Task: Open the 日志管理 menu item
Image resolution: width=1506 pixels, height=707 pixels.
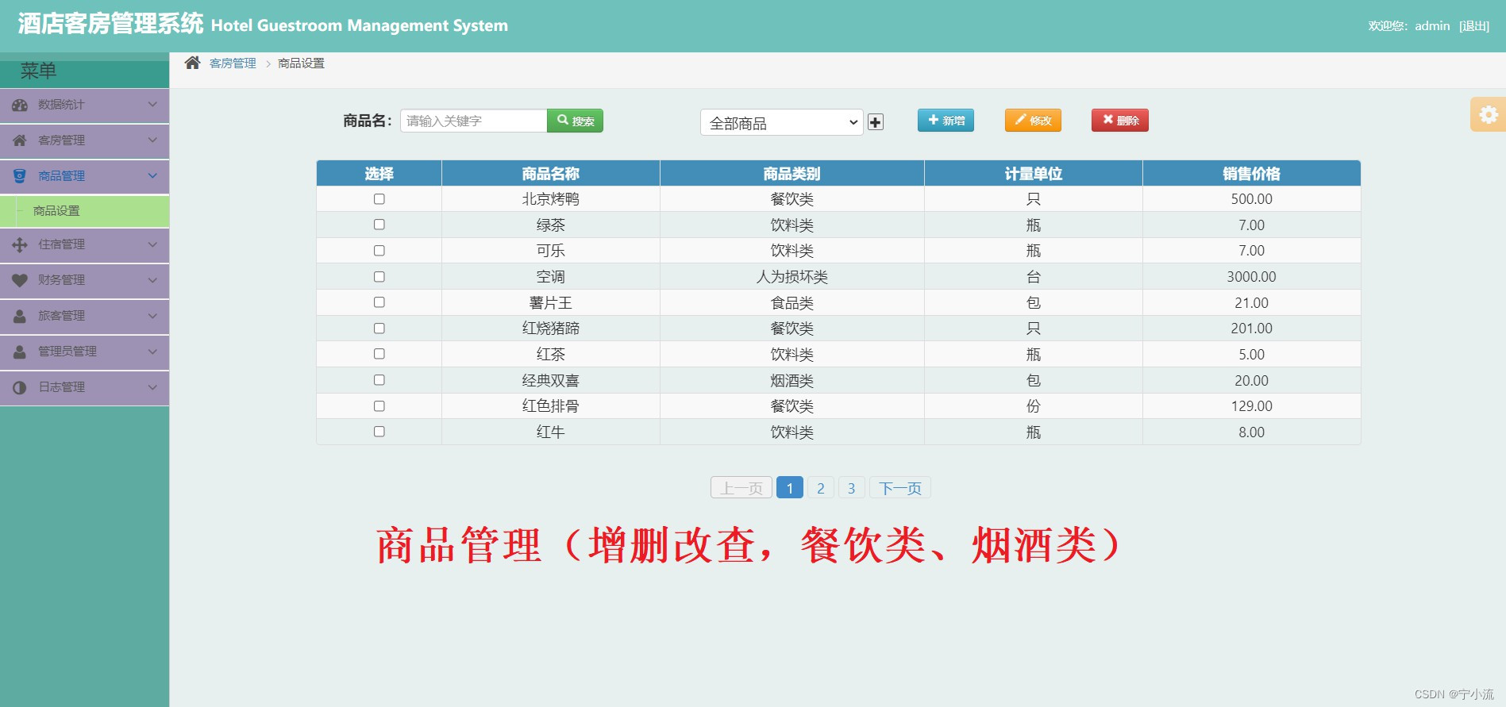Action: click(84, 388)
